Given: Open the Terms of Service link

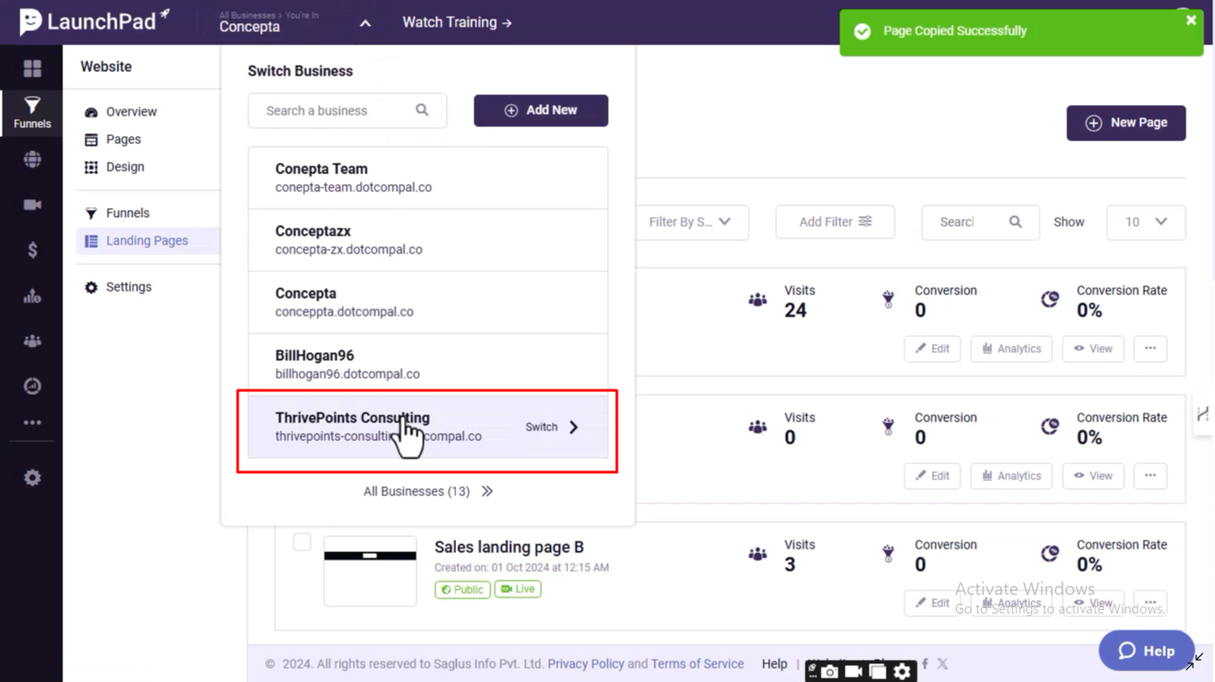Looking at the screenshot, I should (x=697, y=663).
